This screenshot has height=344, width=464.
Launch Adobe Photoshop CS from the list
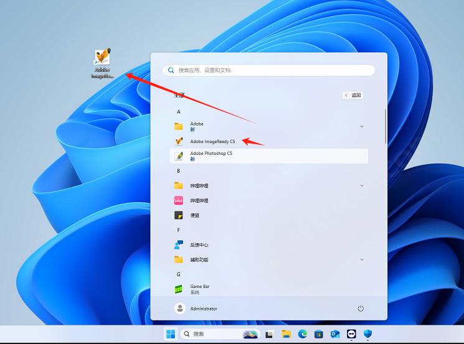[x=268, y=156]
